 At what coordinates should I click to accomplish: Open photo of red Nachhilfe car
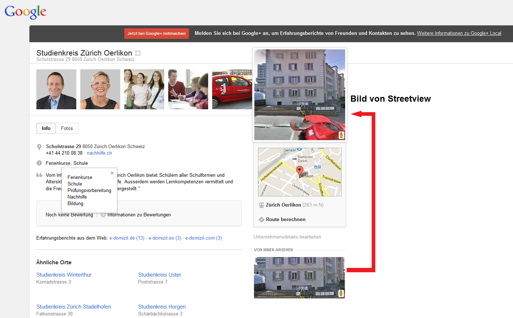click(232, 89)
